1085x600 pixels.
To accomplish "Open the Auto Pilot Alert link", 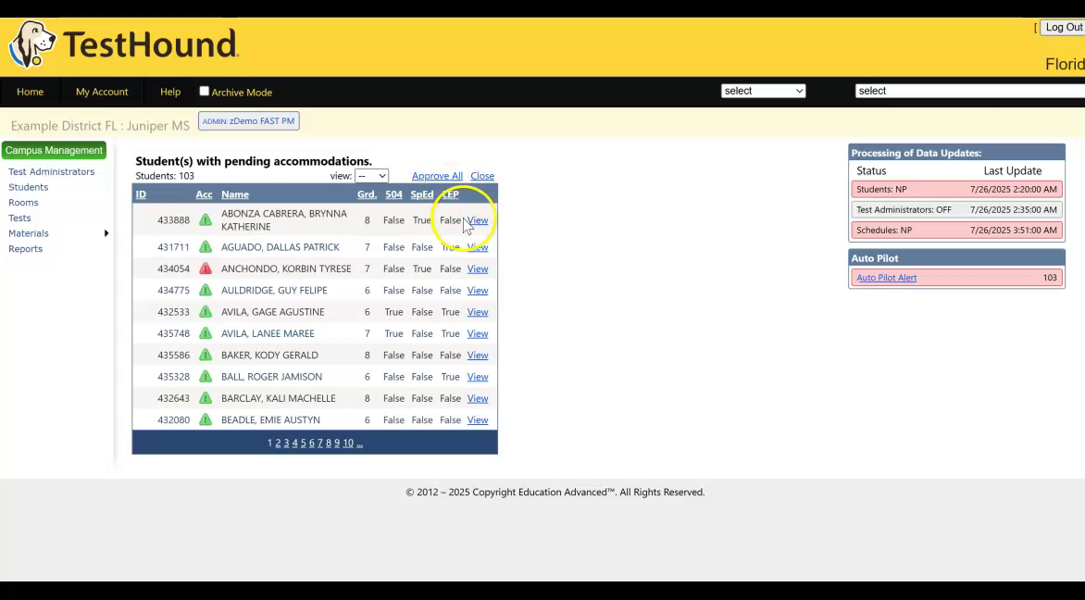I will coord(886,278).
